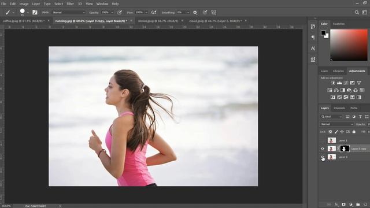Pick a color in the red color field
Screen dimensions: 370x208
pos(349,45)
